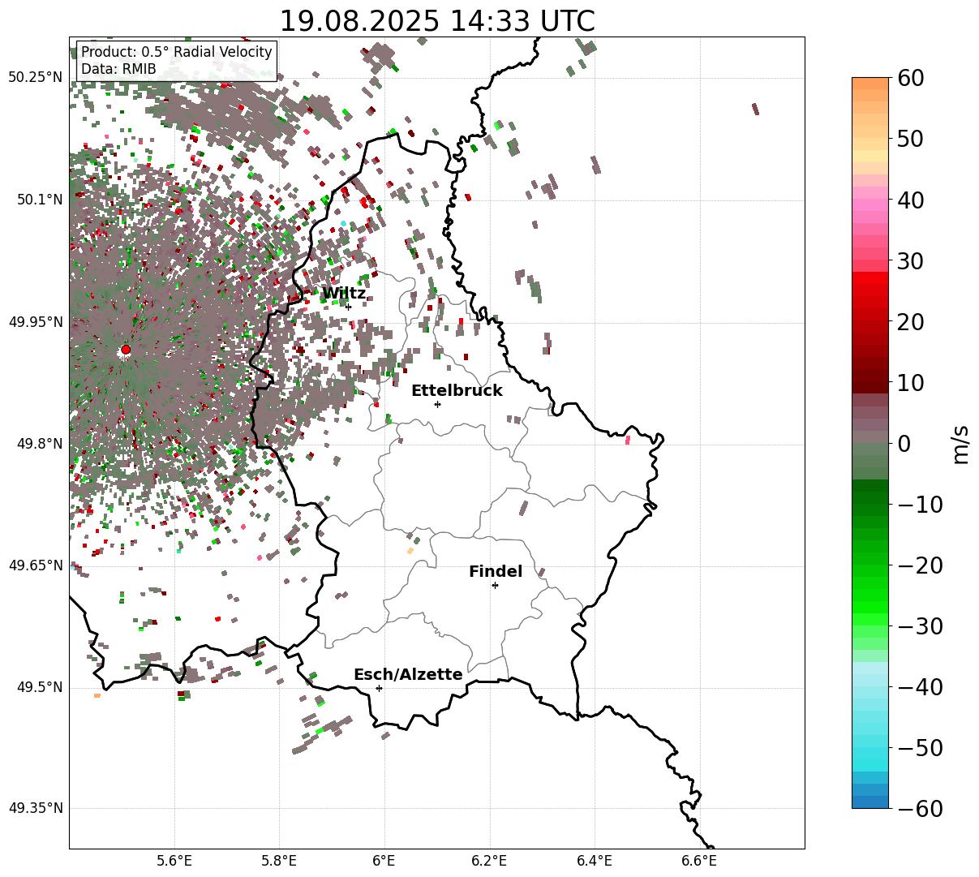The image size is (979, 877).
Task: Click the 50.1°N latitude tick label
Action: pos(39,200)
